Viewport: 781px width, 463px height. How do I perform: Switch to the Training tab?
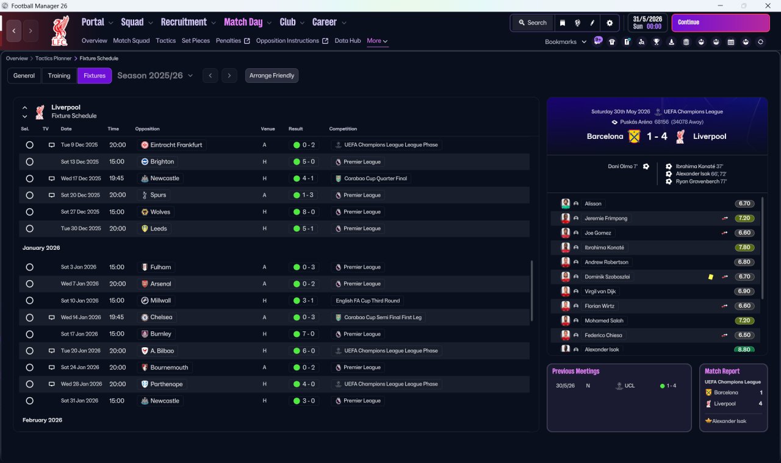(59, 76)
